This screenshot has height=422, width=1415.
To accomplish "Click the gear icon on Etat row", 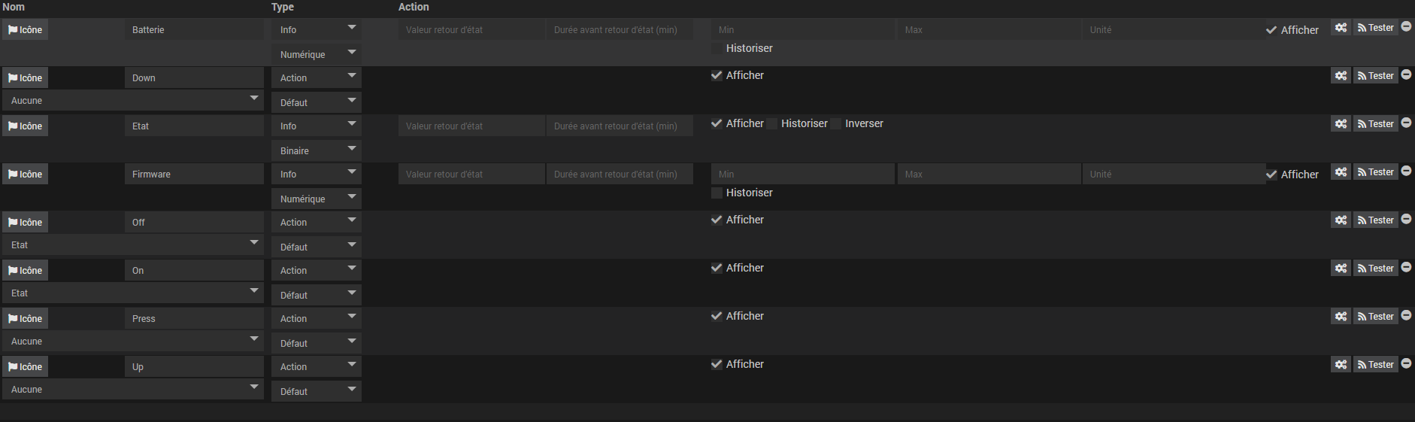I will click(x=1341, y=124).
